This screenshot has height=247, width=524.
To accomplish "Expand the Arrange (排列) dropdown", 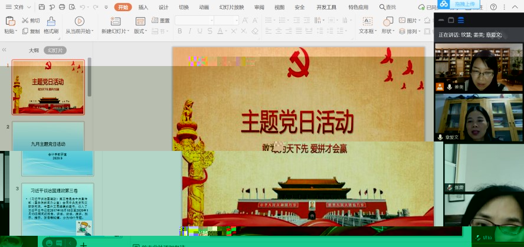I will coord(419,31).
